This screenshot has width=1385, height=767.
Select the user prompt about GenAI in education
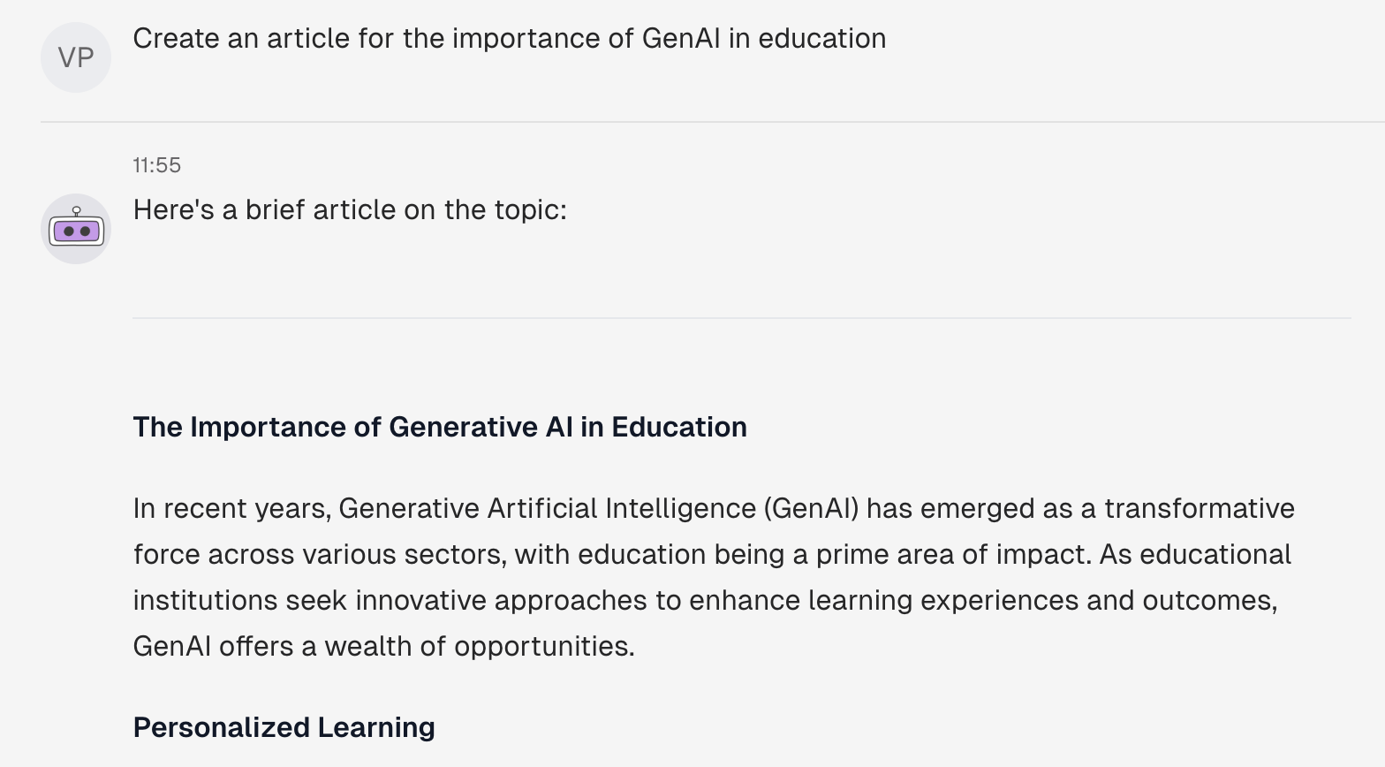click(510, 38)
